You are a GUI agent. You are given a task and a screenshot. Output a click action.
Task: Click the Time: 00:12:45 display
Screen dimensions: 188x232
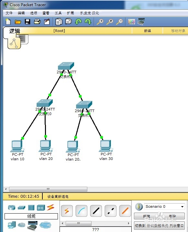[24, 196]
